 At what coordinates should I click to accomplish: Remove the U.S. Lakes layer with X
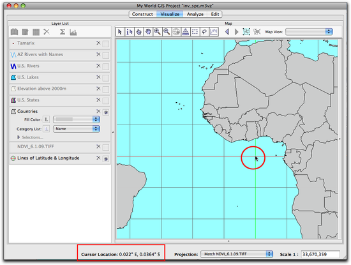coord(98,77)
